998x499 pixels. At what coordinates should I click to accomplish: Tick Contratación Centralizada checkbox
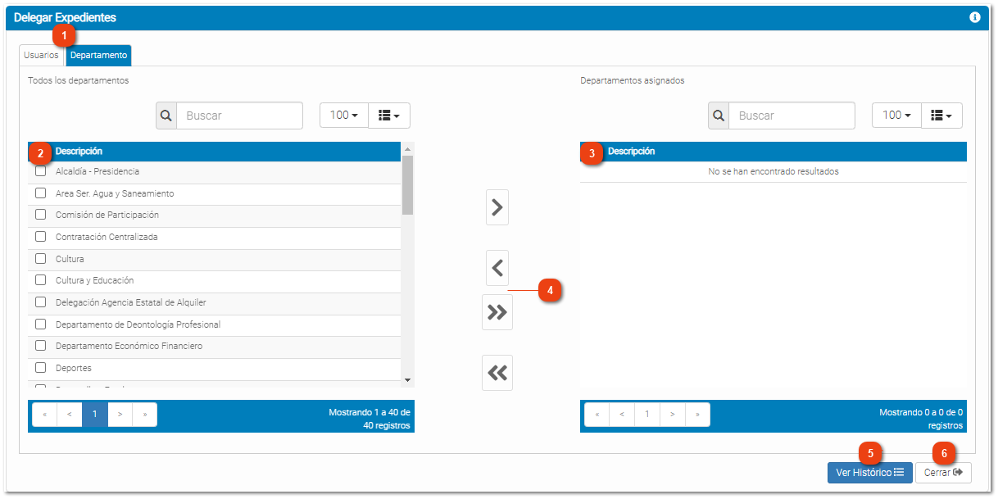point(40,237)
